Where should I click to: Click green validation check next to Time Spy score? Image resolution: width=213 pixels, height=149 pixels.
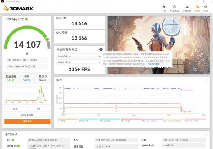click(27, 19)
